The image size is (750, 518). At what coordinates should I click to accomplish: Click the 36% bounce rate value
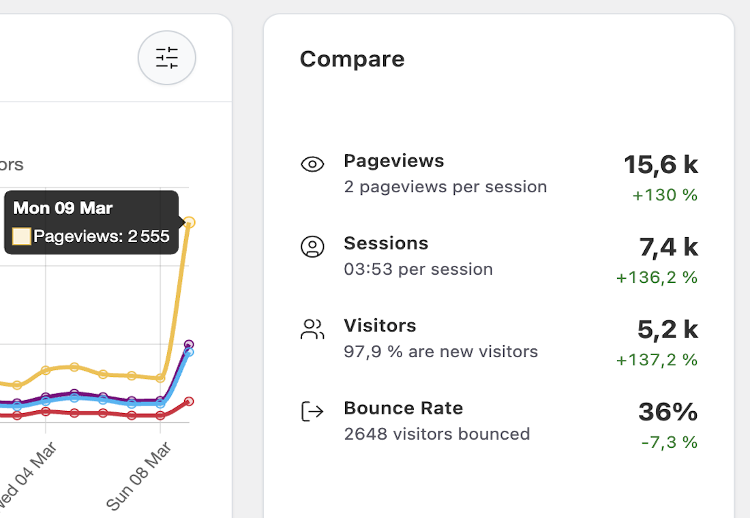tap(667, 412)
